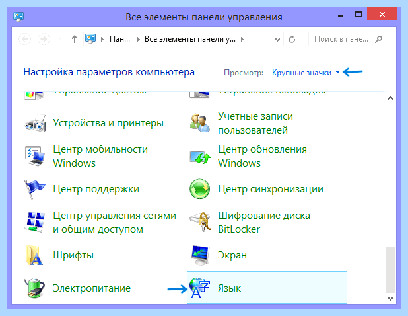Open the Network and Sharing Center icon
The image size is (408, 316).
point(36,222)
